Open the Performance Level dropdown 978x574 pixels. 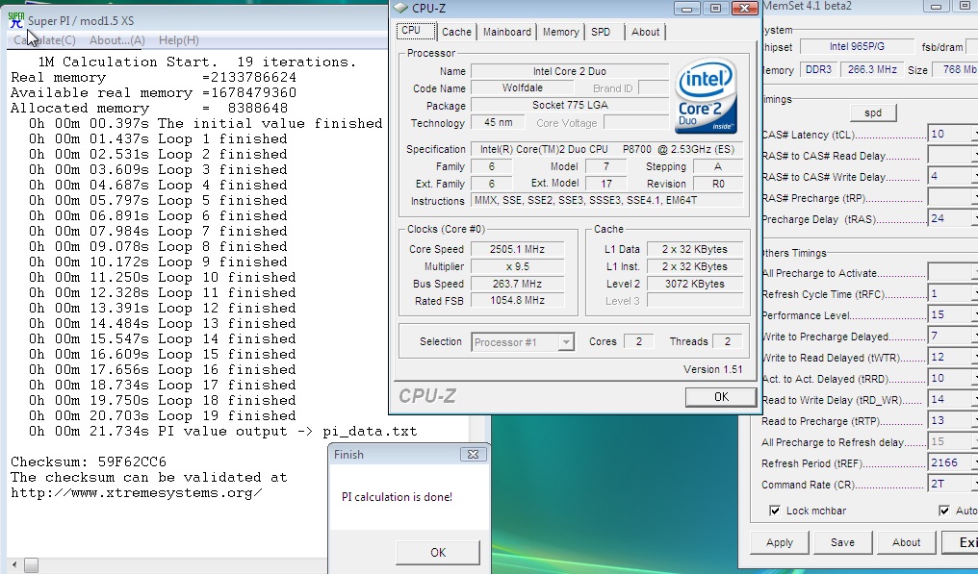click(974, 315)
